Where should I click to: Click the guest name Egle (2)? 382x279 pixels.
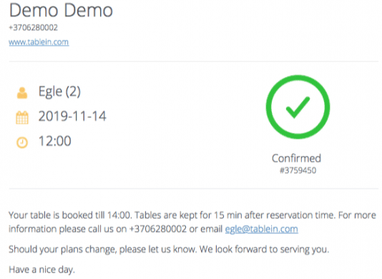coord(59,92)
